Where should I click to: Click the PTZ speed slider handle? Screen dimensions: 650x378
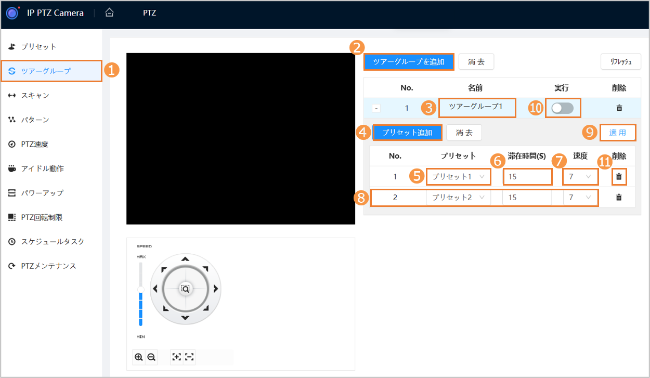pyautogui.click(x=140, y=289)
